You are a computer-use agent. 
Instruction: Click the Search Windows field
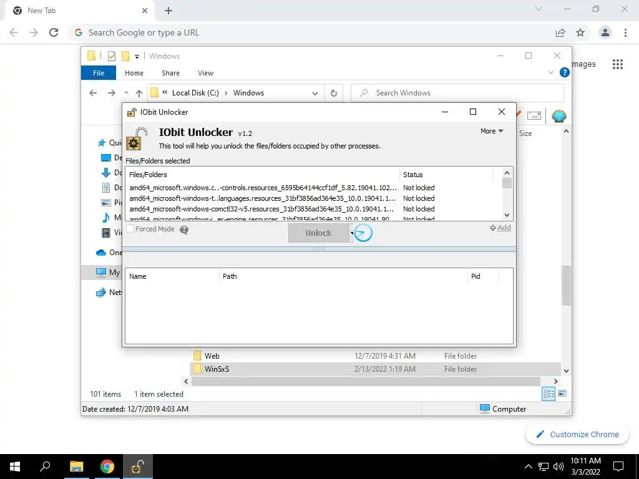click(x=457, y=93)
